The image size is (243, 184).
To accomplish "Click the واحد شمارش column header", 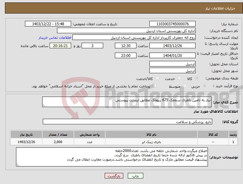I will [x=90, y=134].
